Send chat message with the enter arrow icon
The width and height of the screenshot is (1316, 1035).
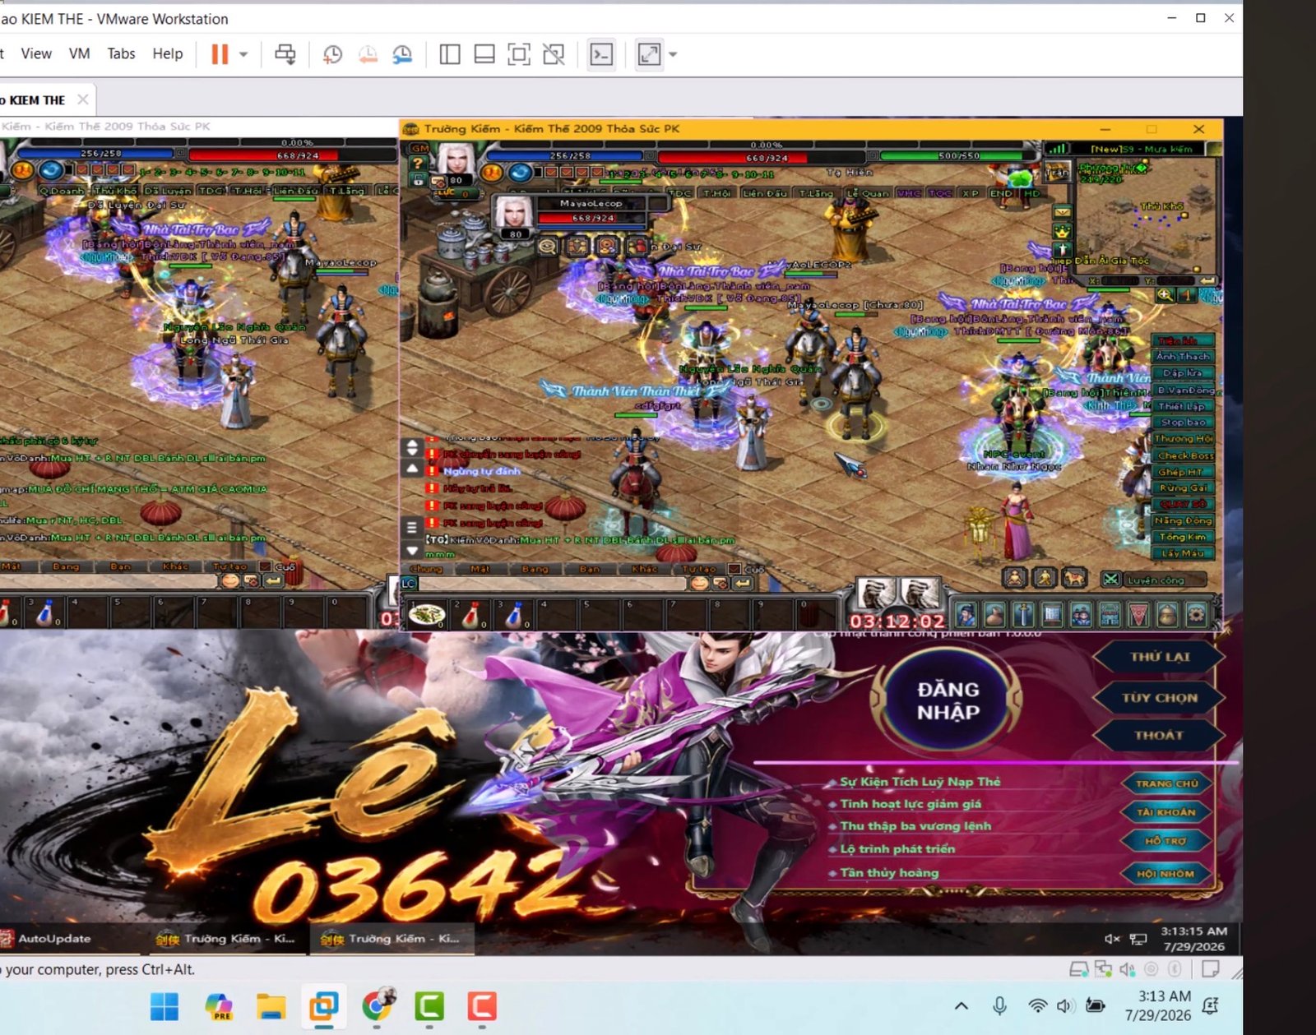(743, 583)
